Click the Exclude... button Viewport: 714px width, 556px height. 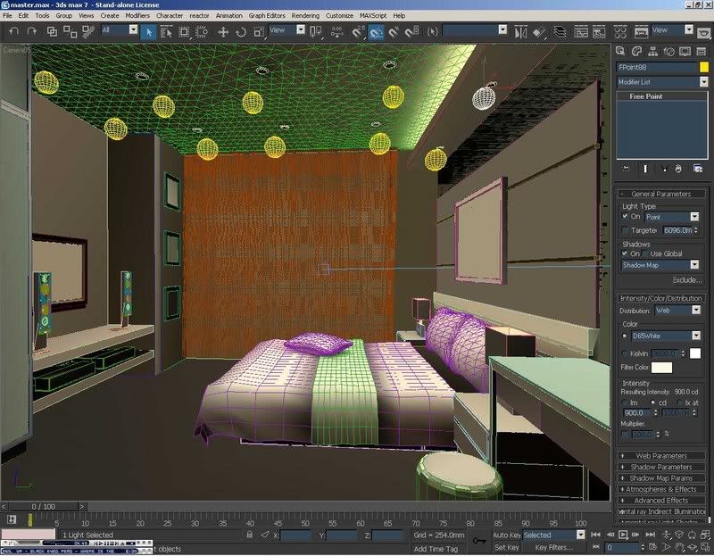click(687, 280)
